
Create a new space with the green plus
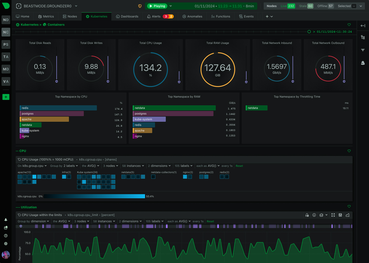tap(6, 97)
